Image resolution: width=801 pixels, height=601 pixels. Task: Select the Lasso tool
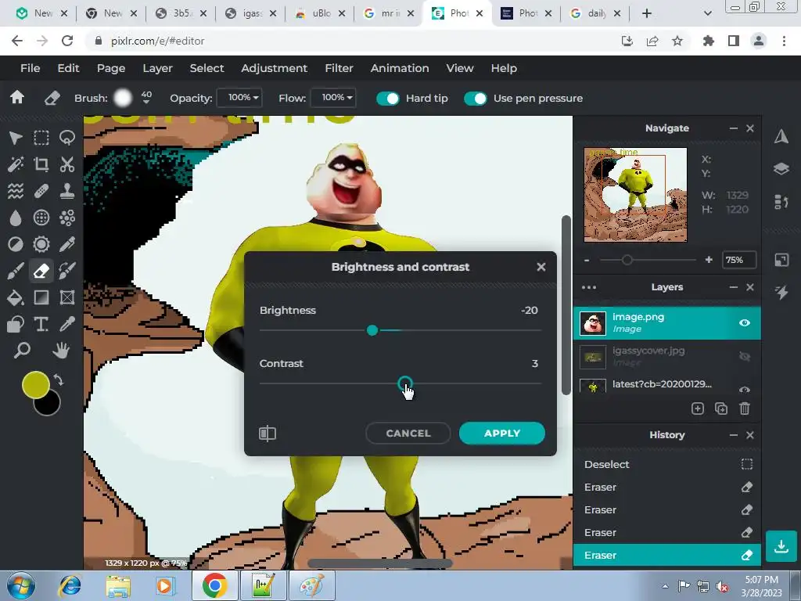click(67, 138)
